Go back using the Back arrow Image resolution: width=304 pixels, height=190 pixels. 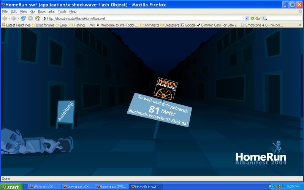coord(5,18)
